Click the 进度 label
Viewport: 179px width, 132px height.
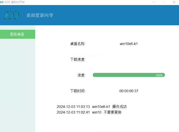[x=81, y=75]
